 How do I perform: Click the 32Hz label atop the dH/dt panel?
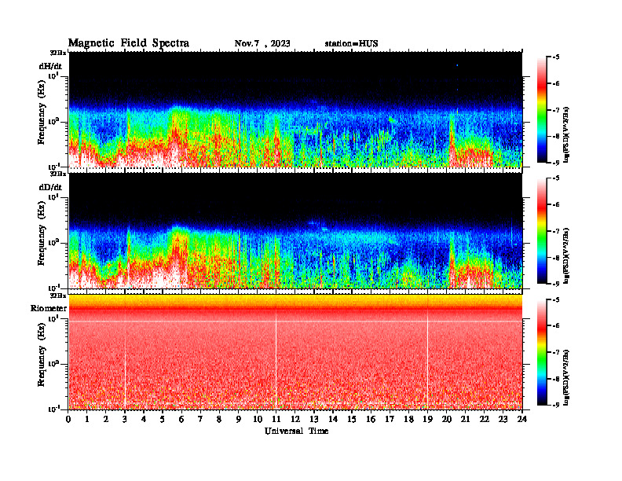pyautogui.click(x=58, y=53)
